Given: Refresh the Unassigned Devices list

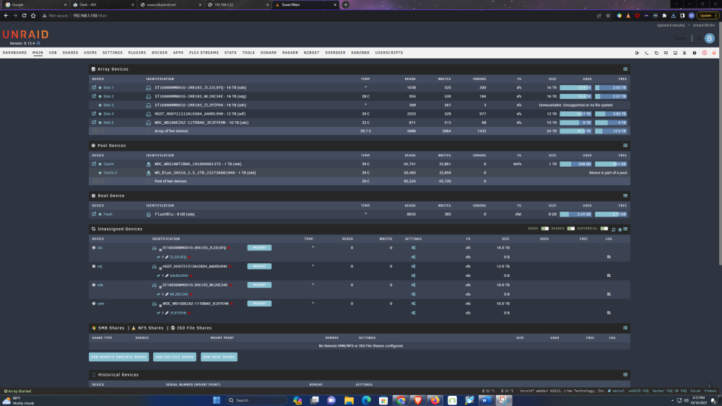Looking at the screenshot, I should [613, 229].
